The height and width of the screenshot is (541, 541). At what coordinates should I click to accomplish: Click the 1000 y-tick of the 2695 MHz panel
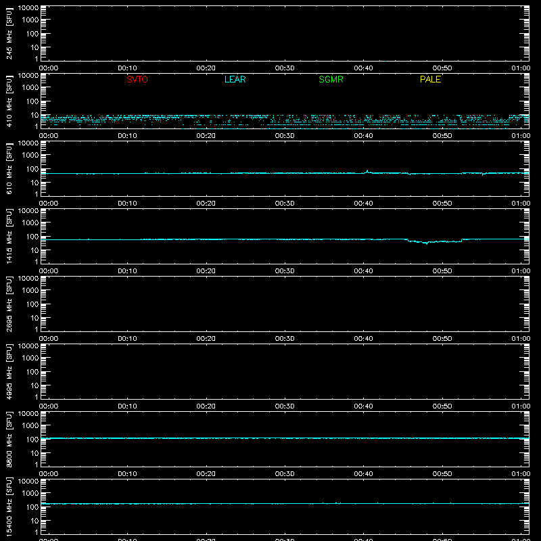pos(30,291)
